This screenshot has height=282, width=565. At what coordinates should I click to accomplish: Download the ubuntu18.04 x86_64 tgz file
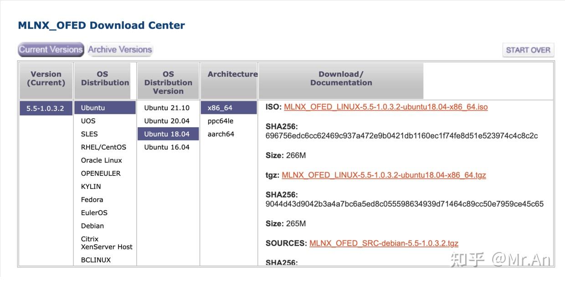[x=384, y=175]
